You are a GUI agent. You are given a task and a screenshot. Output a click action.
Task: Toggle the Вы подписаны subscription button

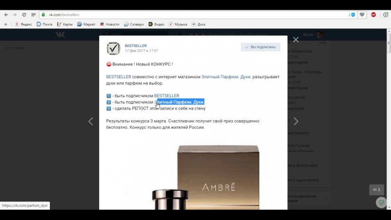point(261,47)
